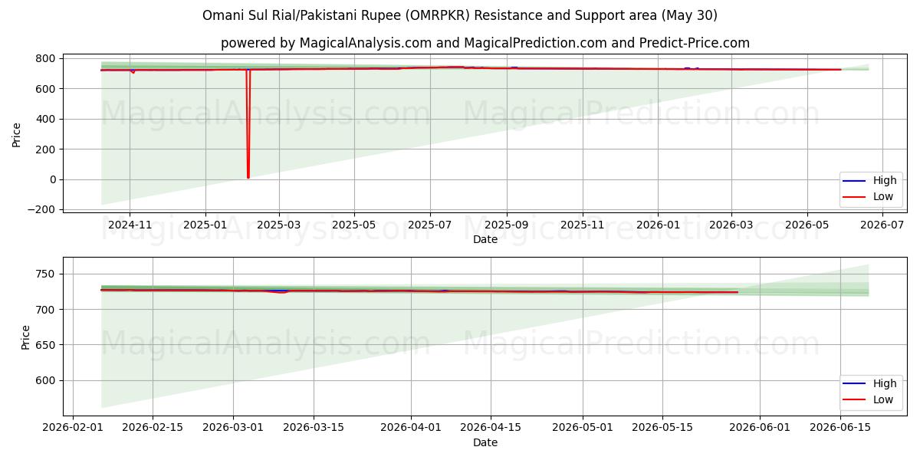Click the 2026-03 tick label in top chart
The width and height of the screenshot is (920, 460).
731,225
